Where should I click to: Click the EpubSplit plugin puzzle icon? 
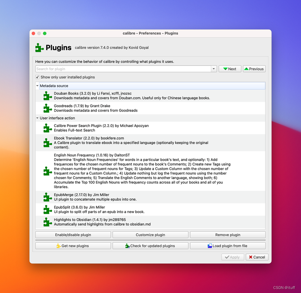click(48, 210)
